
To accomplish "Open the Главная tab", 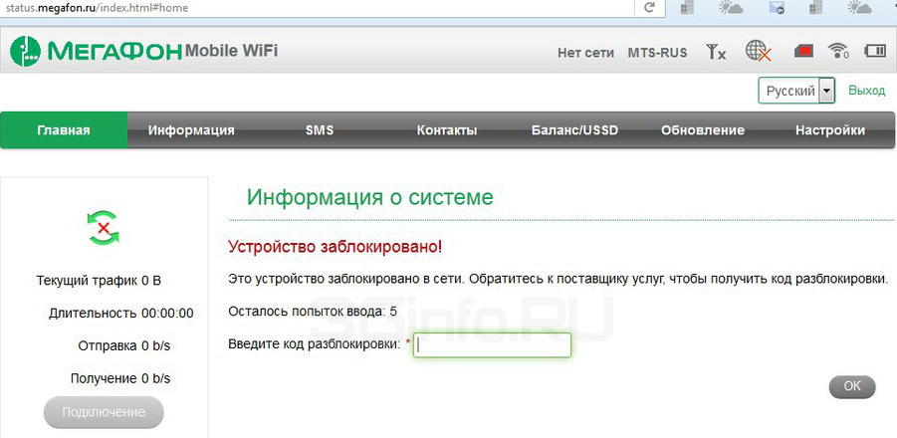I will point(64,129).
